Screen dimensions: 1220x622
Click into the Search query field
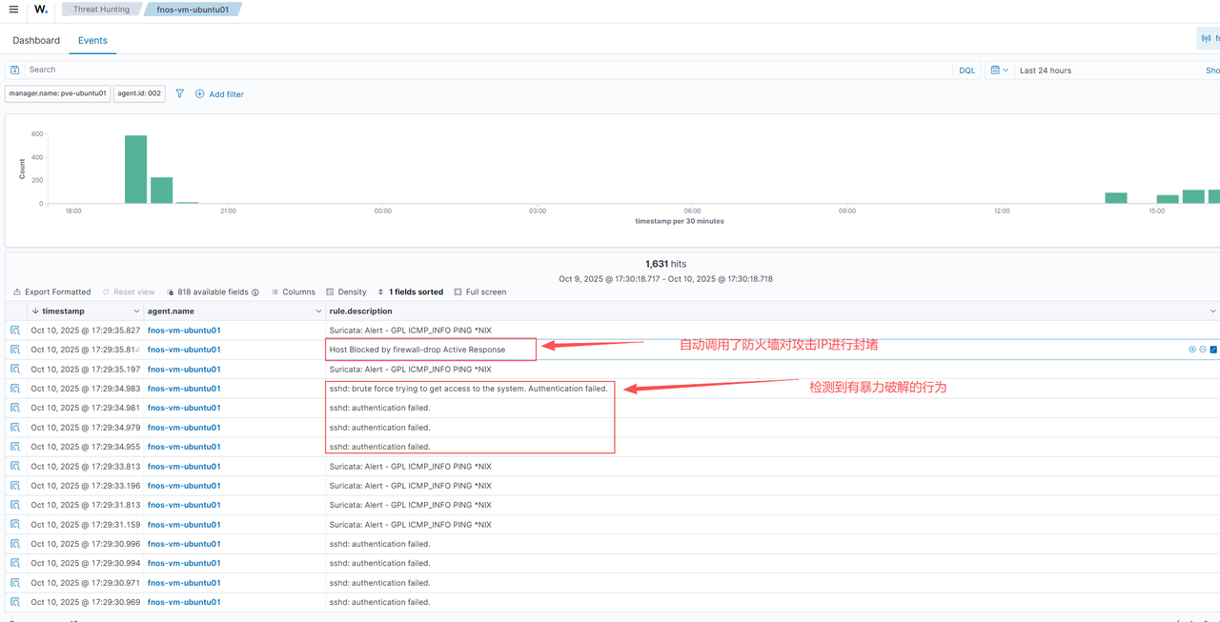(x=477, y=70)
